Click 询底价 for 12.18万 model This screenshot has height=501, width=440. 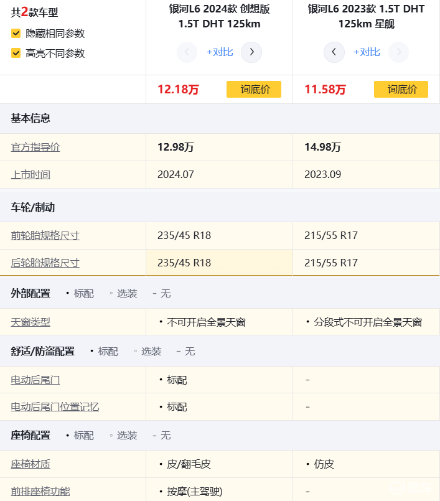point(254,89)
